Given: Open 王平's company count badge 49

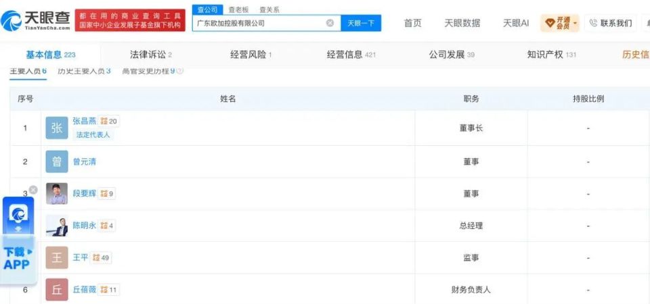Looking at the screenshot, I should (x=101, y=258).
